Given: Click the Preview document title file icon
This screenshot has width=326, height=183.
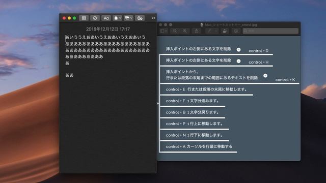Looking at the screenshot, I should (202, 25).
